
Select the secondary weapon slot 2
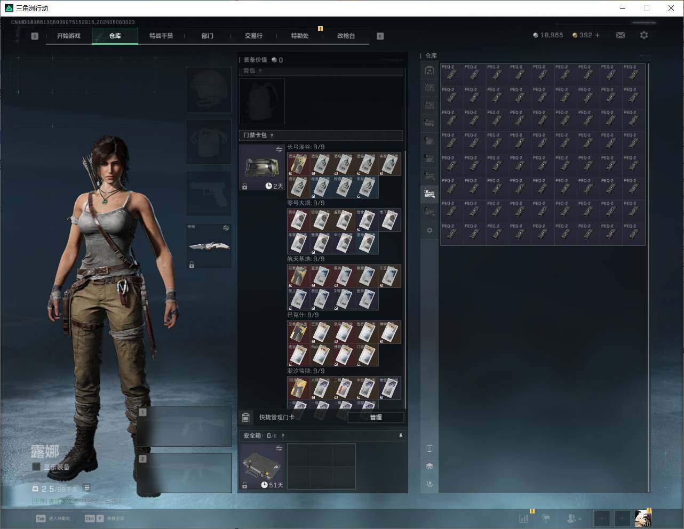coord(185,473)
